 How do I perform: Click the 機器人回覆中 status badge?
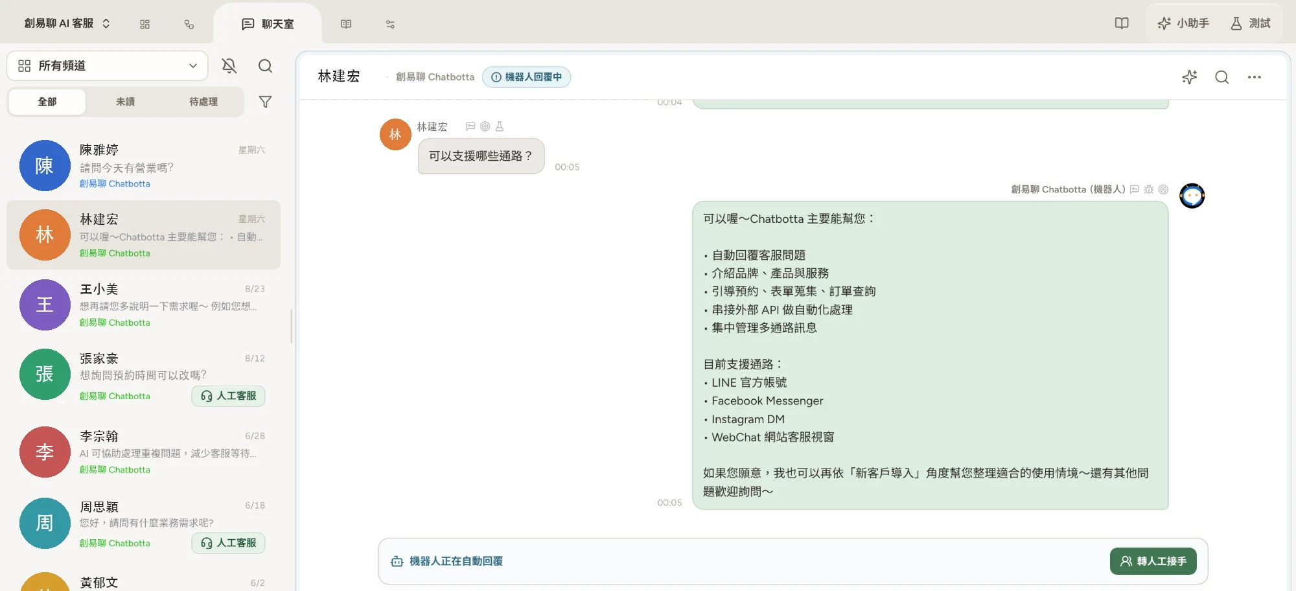pyautogui.click(x=526, y=77)
